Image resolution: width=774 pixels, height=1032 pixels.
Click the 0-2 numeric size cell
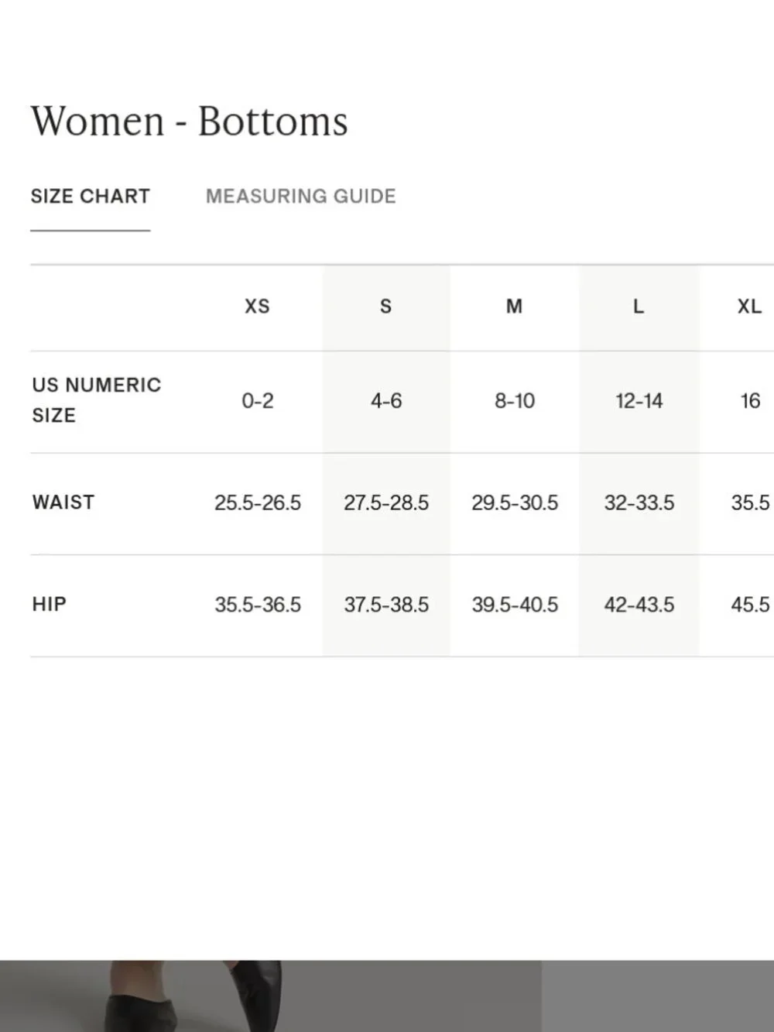[258, 401]
